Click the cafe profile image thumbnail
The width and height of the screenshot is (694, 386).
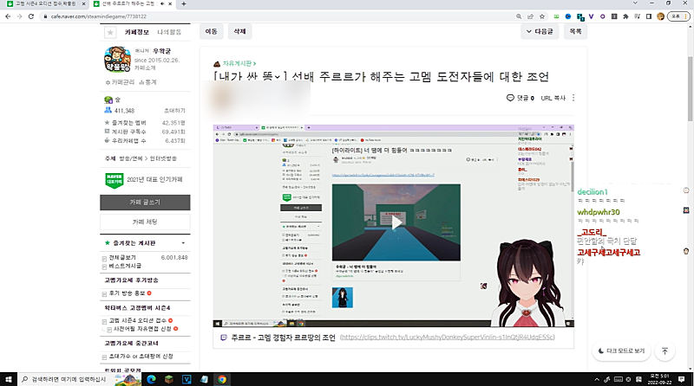(x=117, y=59)
